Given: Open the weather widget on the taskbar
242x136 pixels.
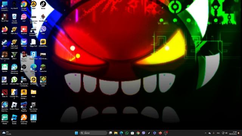Looking at the screenshot, I should tap(6, 133).
